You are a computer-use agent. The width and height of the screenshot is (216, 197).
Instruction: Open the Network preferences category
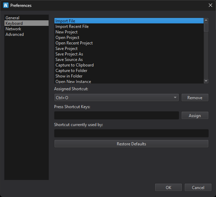click(x=13, y=29)
